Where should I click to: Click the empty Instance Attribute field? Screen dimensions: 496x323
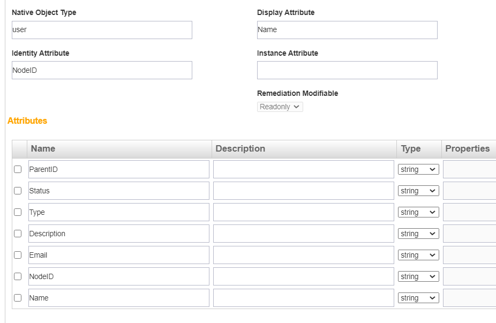point(347,70)
